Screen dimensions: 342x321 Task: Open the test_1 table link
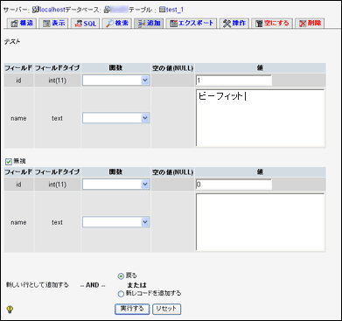[x=175, y=10]
